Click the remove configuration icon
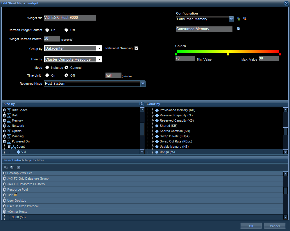The height and width of the screenshot is (231, 290). (245, 19)
